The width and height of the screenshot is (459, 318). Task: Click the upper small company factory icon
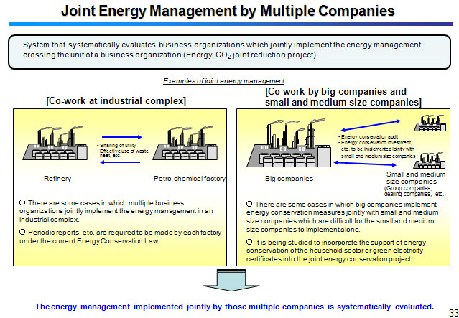430,123
